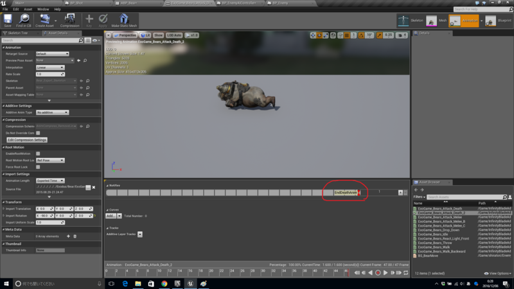Open the Window menu
The width and height of the screenshot is (514, 289).
(43, 9)
